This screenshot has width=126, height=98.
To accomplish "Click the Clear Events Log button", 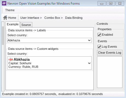I will [x=110, y=53].
